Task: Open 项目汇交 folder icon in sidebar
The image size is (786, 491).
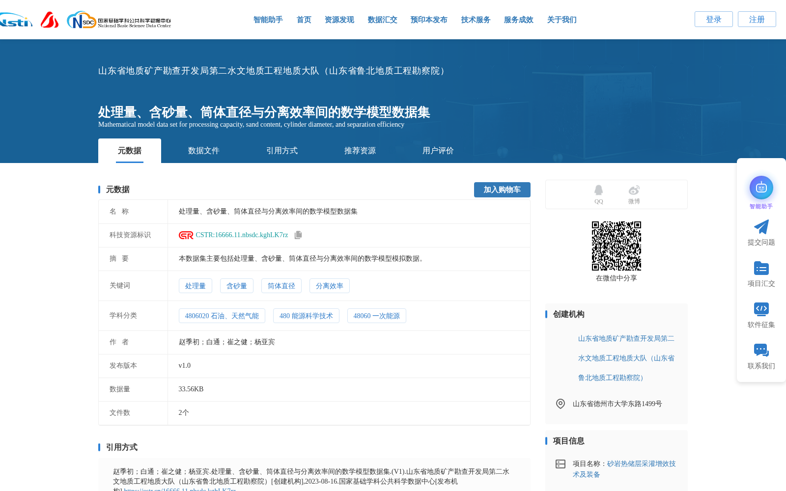Action: [761, 268]
